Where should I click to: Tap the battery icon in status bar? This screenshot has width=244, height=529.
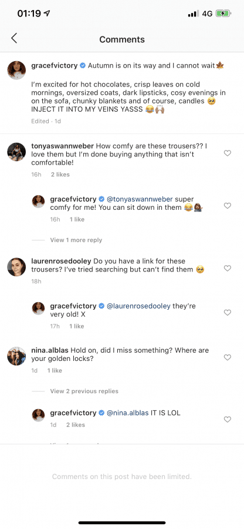click(x=223, y=14)
